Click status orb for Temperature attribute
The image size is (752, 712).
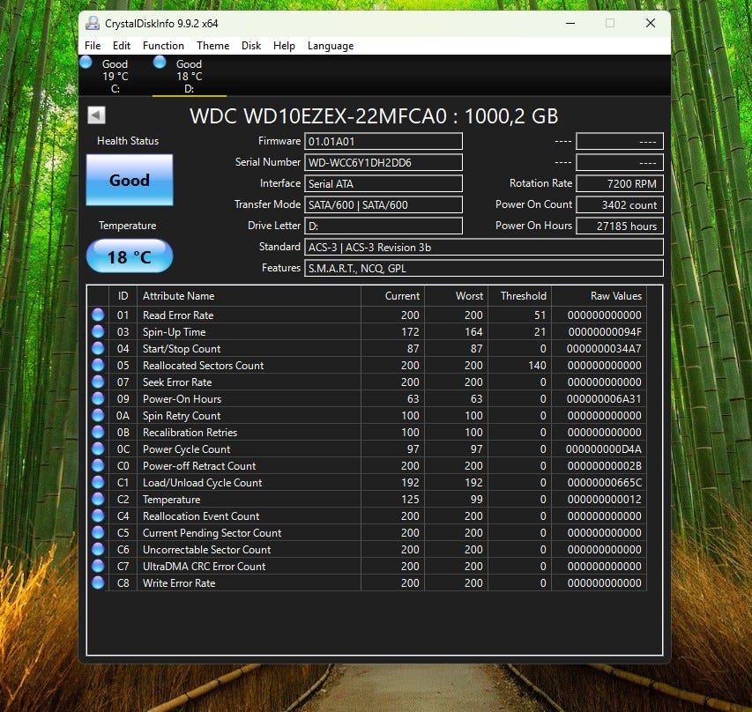(x=98, y=499)
